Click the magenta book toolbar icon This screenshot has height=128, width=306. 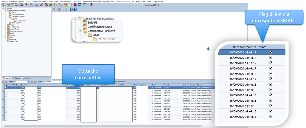pyautogui.click(x=75, y=5)
